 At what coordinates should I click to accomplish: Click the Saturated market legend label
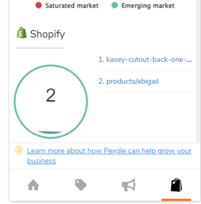click(72, 5)
